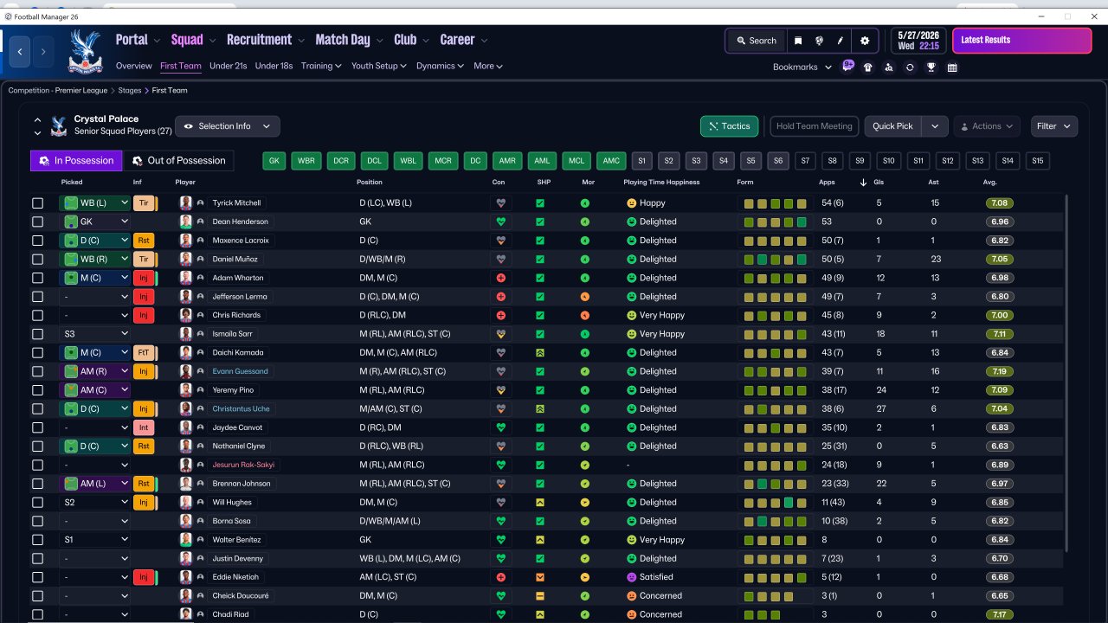Open the Club menu
The image size is (1108, 623).
(x=412, y=40)
